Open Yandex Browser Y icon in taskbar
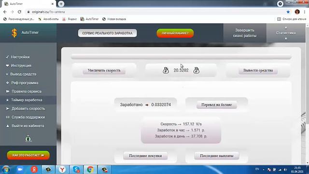 62,170
